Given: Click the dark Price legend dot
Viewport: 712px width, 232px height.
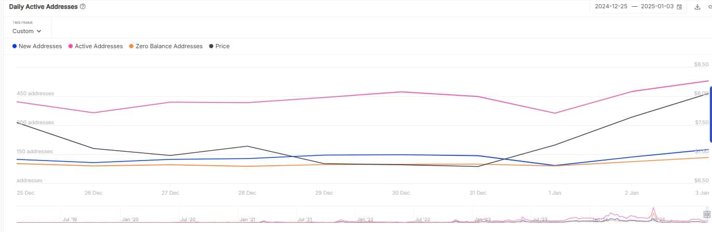Looking at the screenshot, I should point(211,46).
